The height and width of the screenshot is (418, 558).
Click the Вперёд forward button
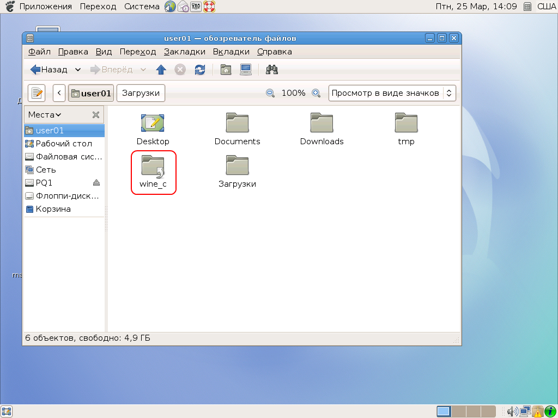(x=111, y=70)
